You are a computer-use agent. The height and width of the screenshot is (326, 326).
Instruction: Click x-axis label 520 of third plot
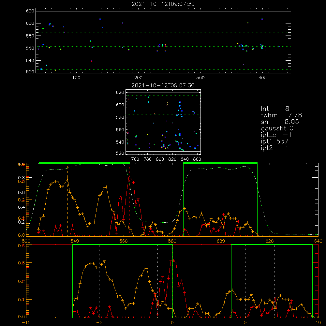tap(26, 241)
